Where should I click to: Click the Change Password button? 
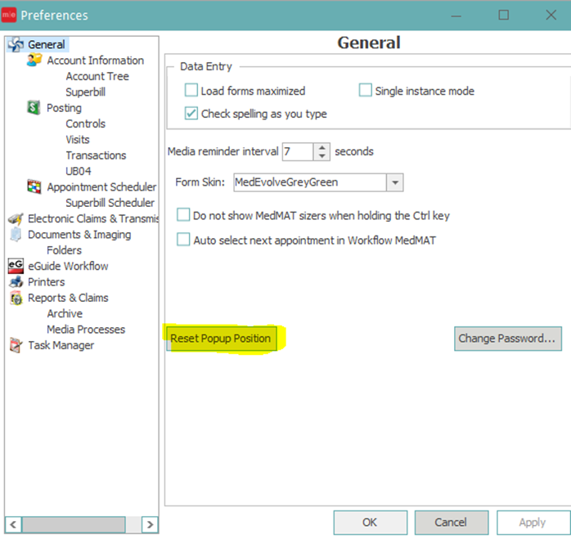(507, 338)
